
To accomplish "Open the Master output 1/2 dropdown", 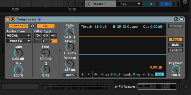I will pos(129,4).
